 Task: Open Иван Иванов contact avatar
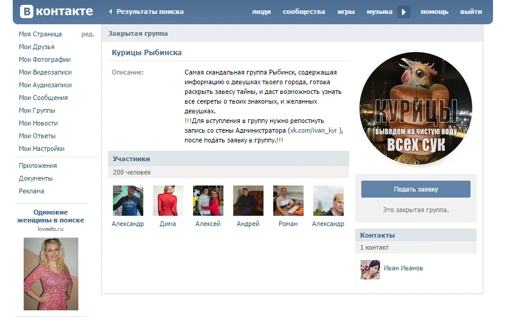point(370,269)
